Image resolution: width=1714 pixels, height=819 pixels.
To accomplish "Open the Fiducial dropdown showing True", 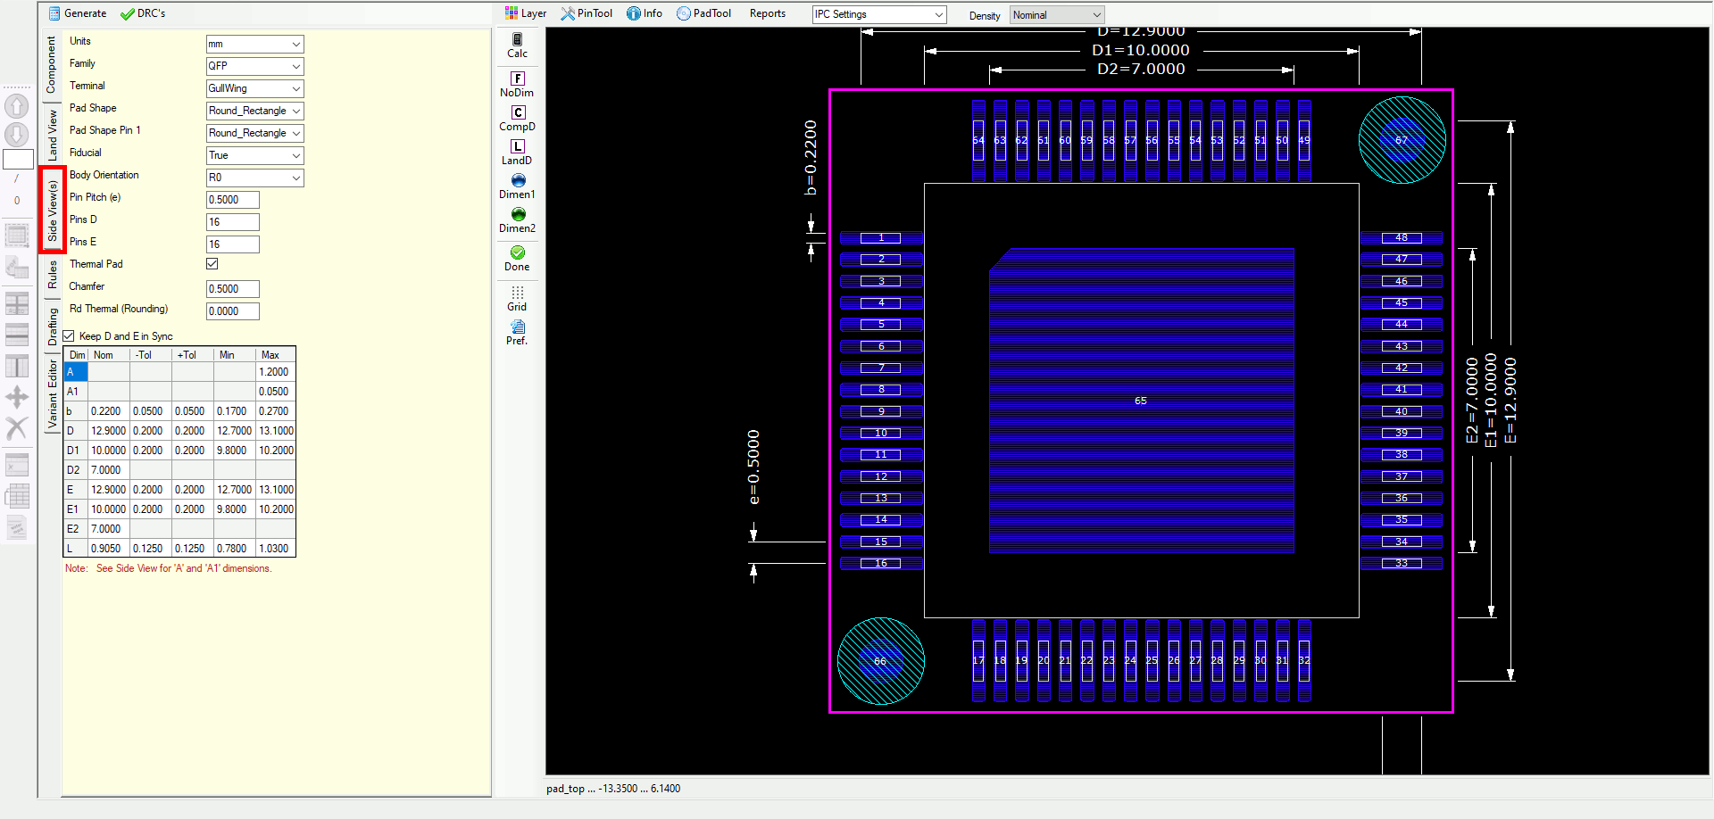I will 255,155.
